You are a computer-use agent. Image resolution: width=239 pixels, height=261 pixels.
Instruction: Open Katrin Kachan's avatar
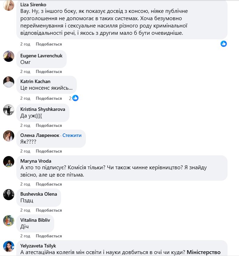pos(9,82)
